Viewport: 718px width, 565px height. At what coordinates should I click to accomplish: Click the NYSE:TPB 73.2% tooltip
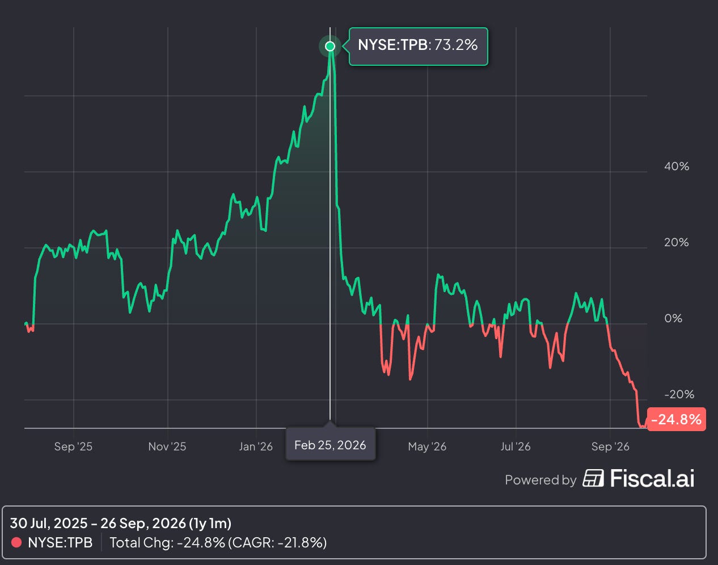418,46
